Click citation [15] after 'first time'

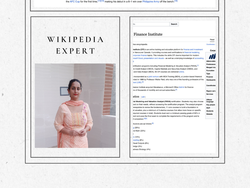click(x=102, y=1)
